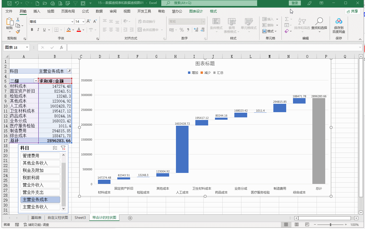Apply italic formatting
Screen dimensions: 365x229
(x=38, y=30)
